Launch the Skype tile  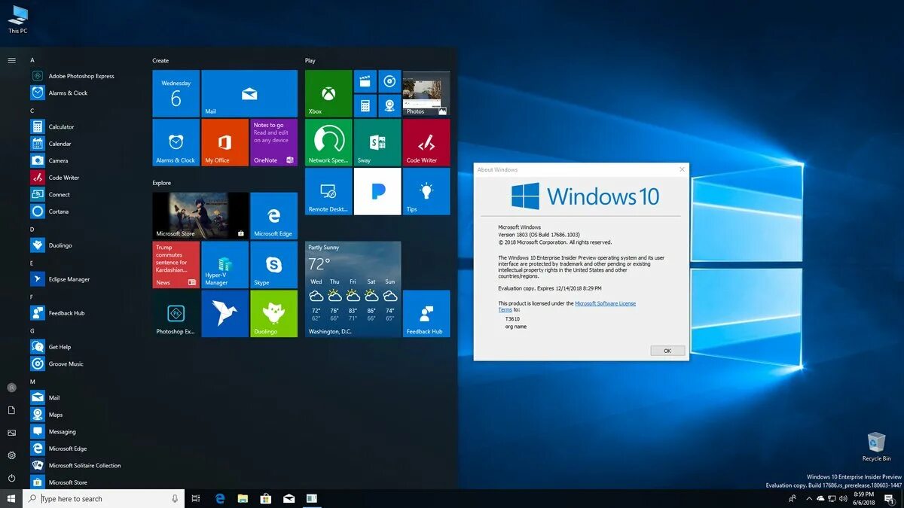[273, 265]
